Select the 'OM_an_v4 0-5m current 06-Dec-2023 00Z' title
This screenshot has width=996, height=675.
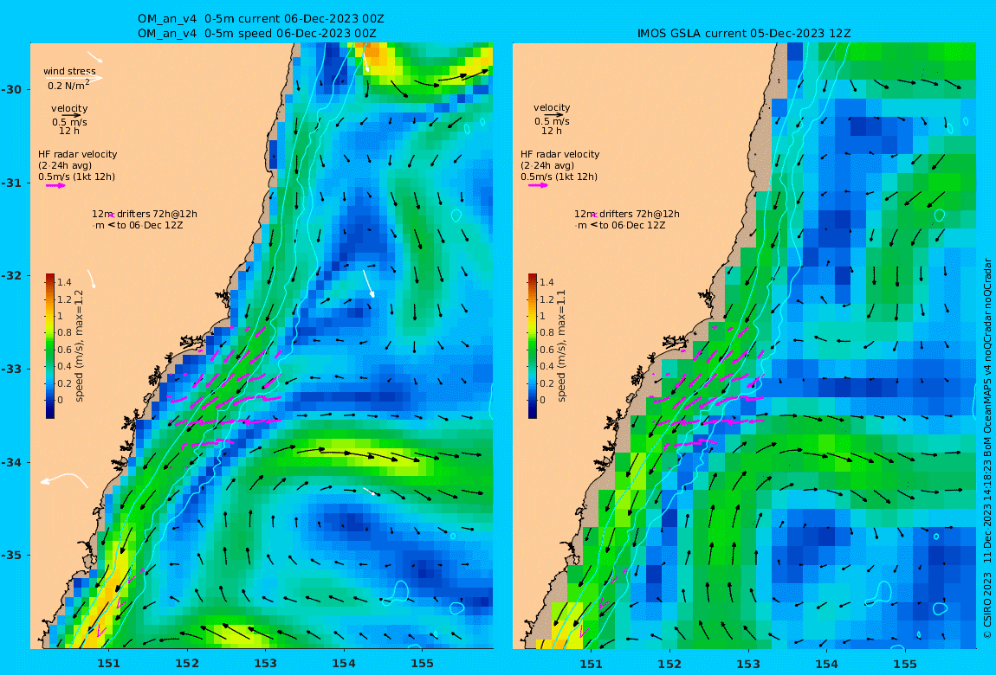pyautogui.click(x=261, y=19)
